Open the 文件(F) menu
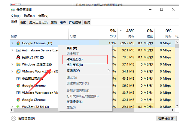 [16, 16]
